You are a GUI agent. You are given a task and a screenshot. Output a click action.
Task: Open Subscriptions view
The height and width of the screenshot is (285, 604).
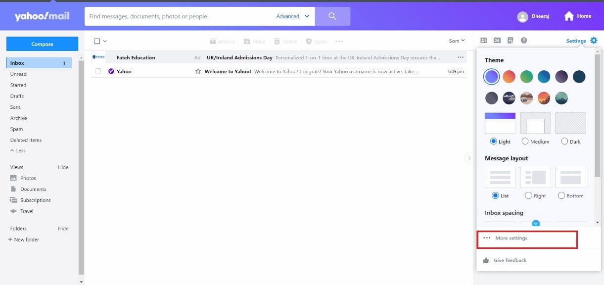click(31, 200)
